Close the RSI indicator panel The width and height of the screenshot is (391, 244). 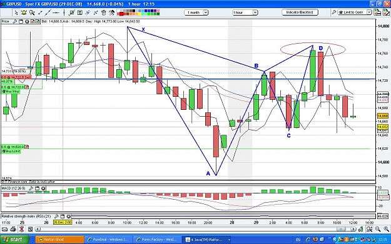pos(69,217)
